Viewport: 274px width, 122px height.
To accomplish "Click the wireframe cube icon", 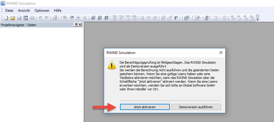I will [x=163, y=18].
